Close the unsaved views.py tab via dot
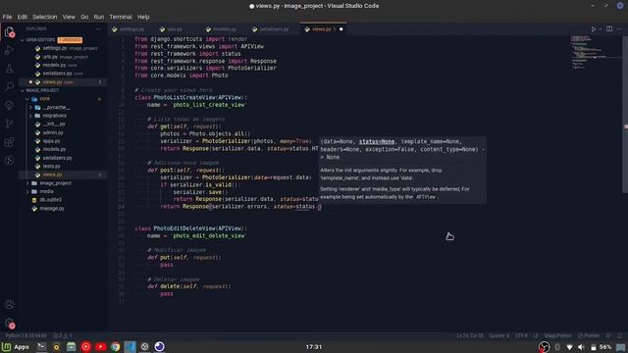The image size is (628, 353). [x=341, y=29]
